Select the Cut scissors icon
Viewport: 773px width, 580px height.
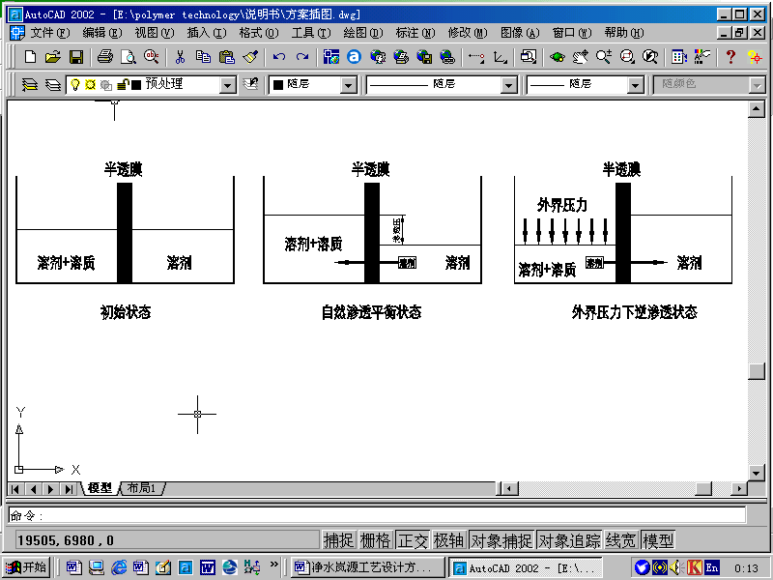(180, 57)
